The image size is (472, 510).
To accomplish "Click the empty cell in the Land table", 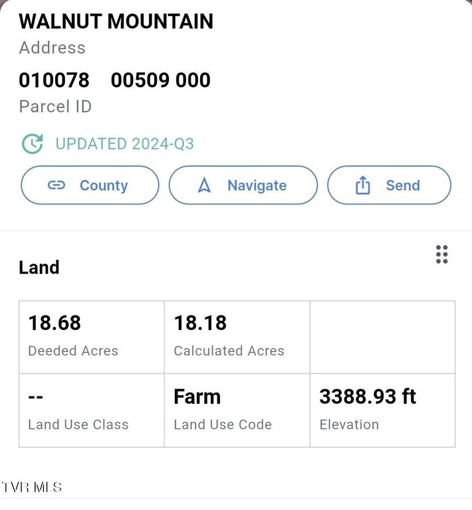I will [x=382, y=337].
